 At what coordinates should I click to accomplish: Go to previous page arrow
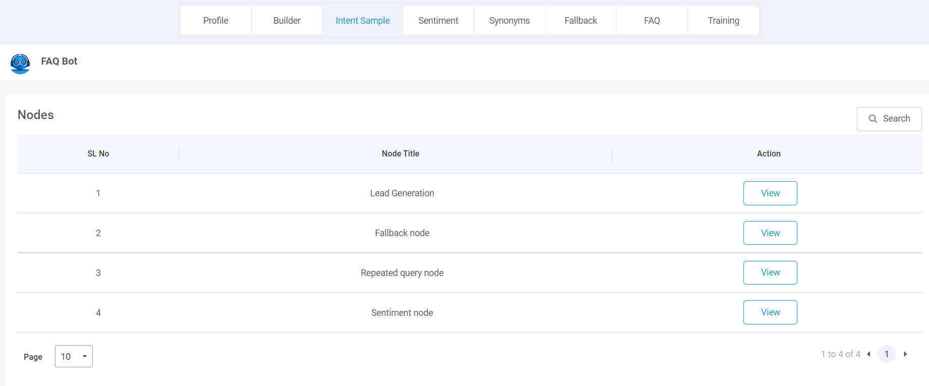click(x=868, y=354)
